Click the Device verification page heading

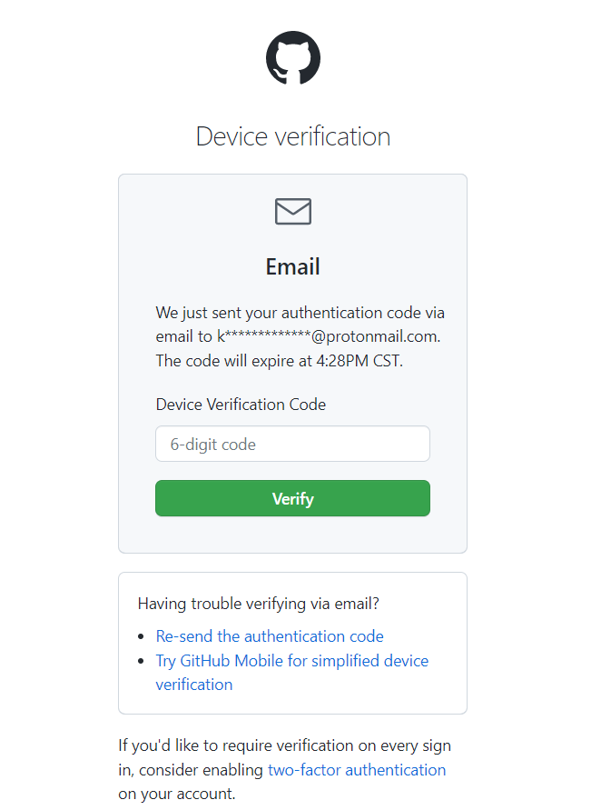click(293, 137)
